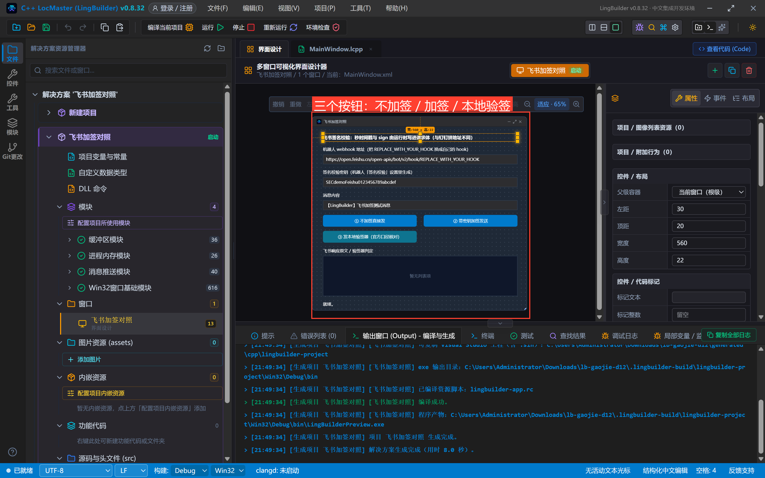Open the 父级容器 dropdown
Image resolution: width=765 pixels, height=478 pixels.
708,192
